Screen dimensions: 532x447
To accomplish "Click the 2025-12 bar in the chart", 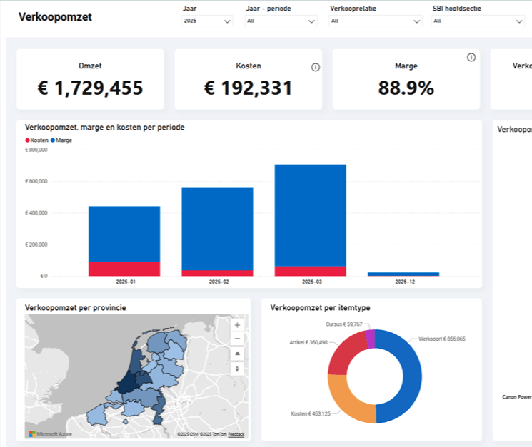I will pos(403,274).
